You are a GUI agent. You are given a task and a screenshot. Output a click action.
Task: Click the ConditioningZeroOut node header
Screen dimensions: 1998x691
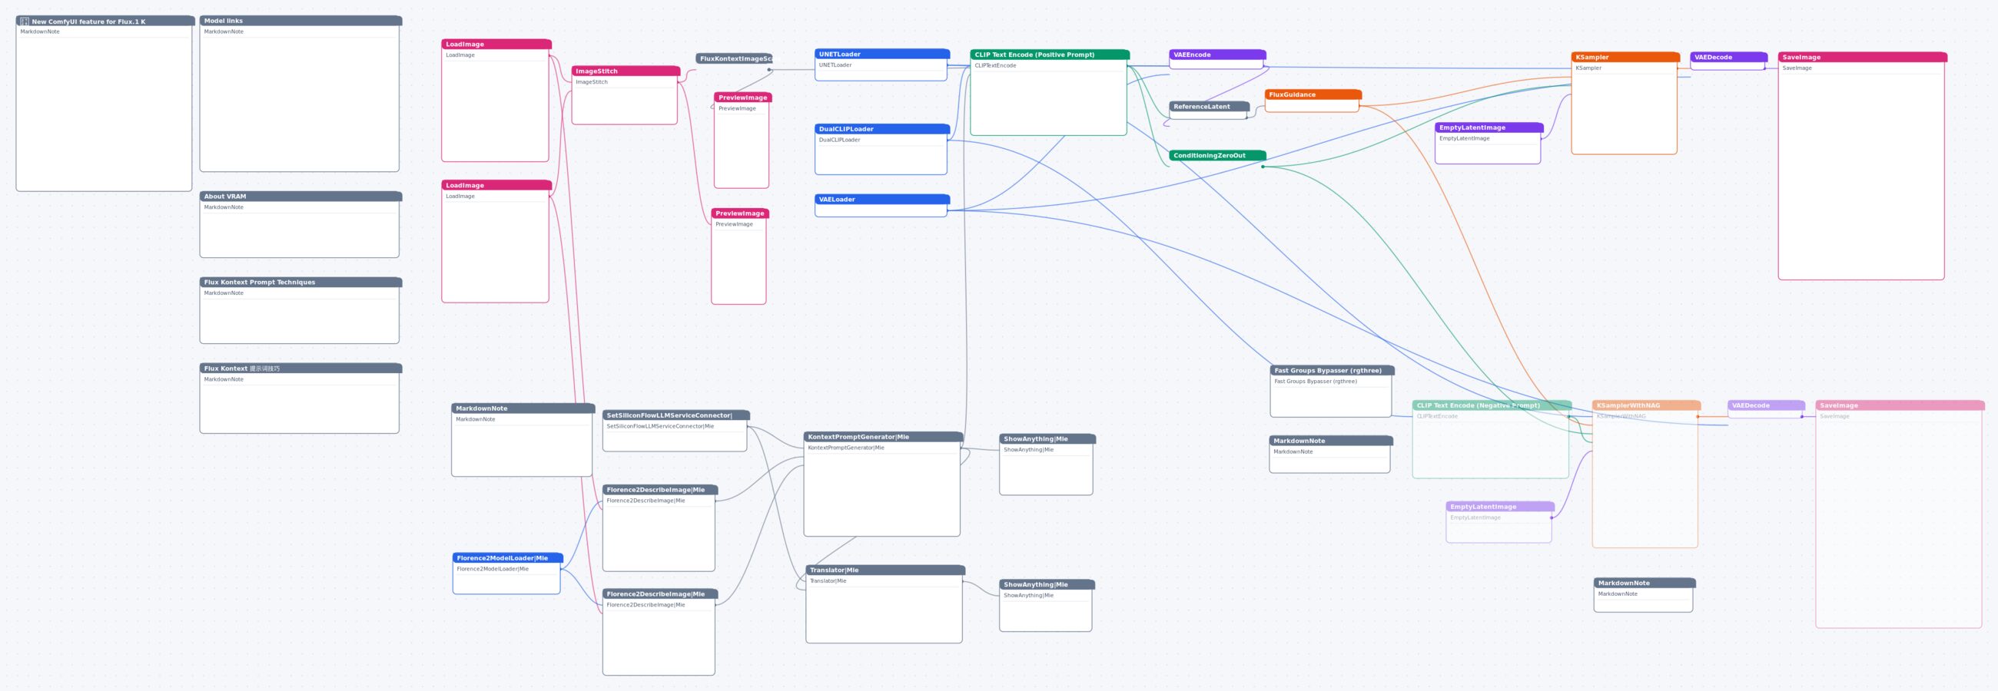click(x=1218, y=155)
